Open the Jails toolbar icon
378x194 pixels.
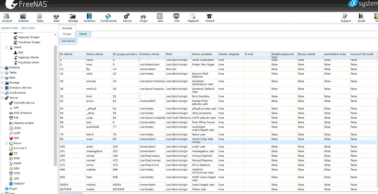pos(160,18)
